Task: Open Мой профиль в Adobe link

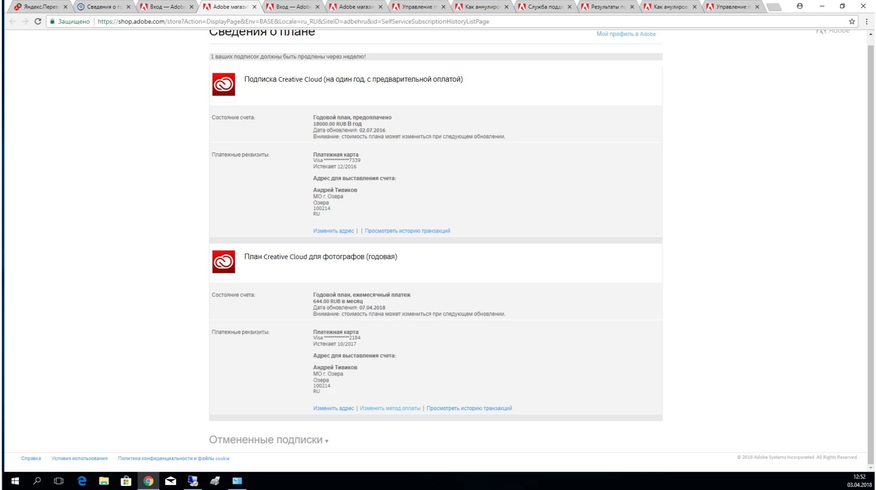Action: (x=626, y=34)
